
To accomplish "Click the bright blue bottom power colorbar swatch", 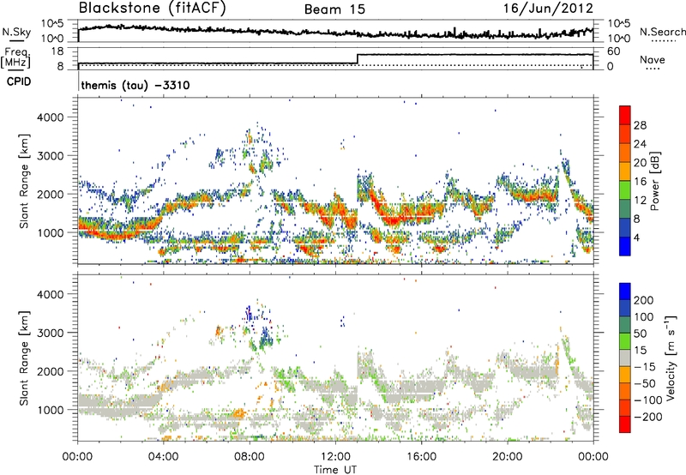I will [x=625, y=246].
